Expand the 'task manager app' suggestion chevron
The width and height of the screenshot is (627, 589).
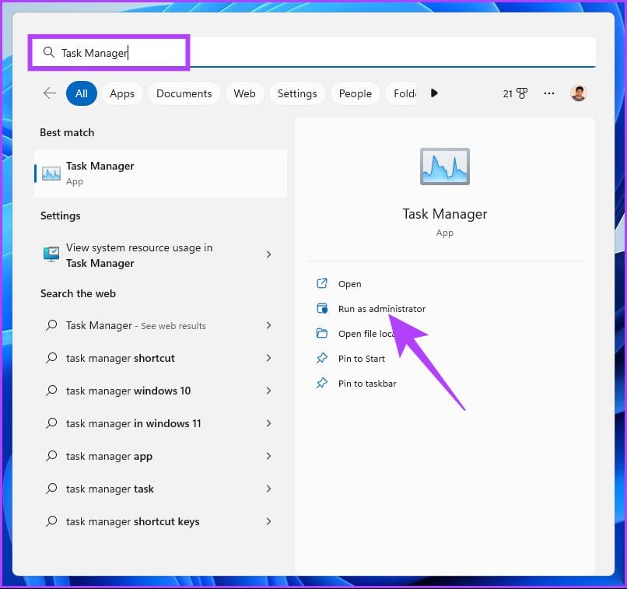coord(268,456)
